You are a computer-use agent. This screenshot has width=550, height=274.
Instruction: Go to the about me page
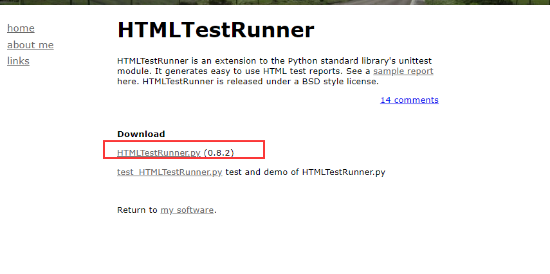point(30,44)
